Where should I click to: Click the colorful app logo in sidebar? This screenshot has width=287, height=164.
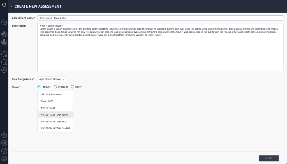(4, 4)
